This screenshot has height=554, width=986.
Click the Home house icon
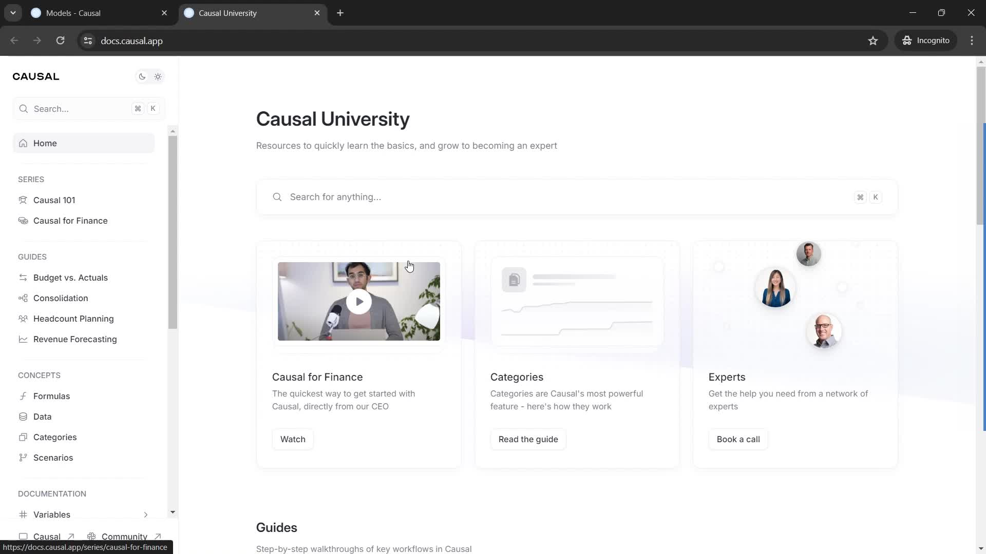(x=23, y=143)
